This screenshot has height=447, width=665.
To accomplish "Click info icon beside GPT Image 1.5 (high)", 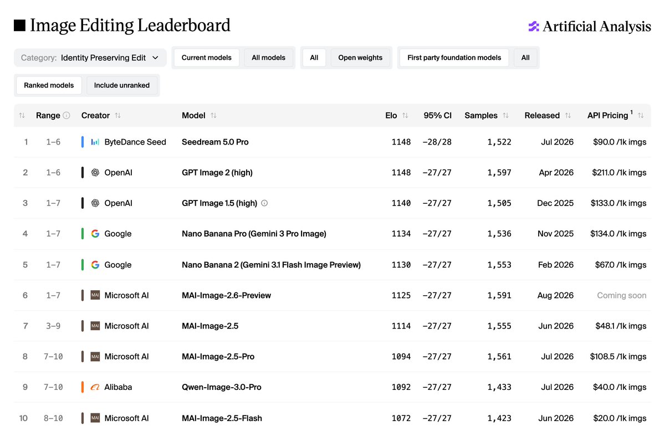I will point(264,203).
